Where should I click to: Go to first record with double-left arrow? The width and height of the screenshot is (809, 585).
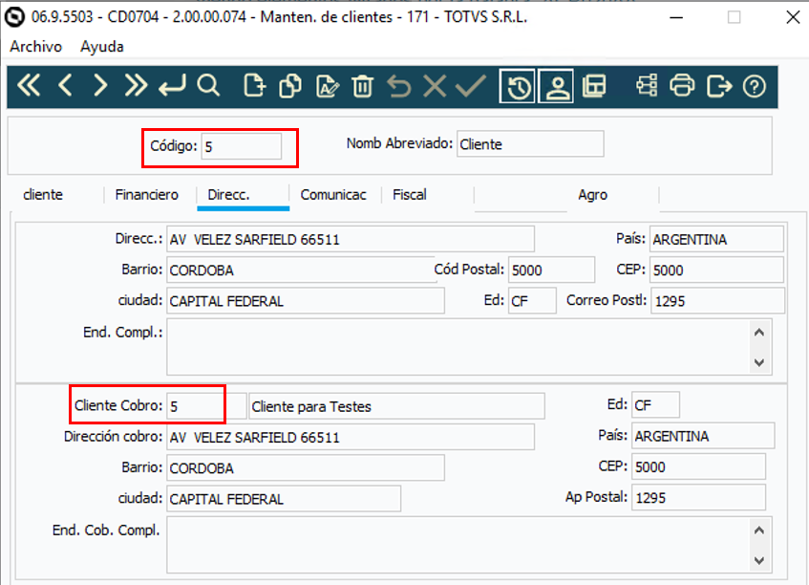coord(29,86)
